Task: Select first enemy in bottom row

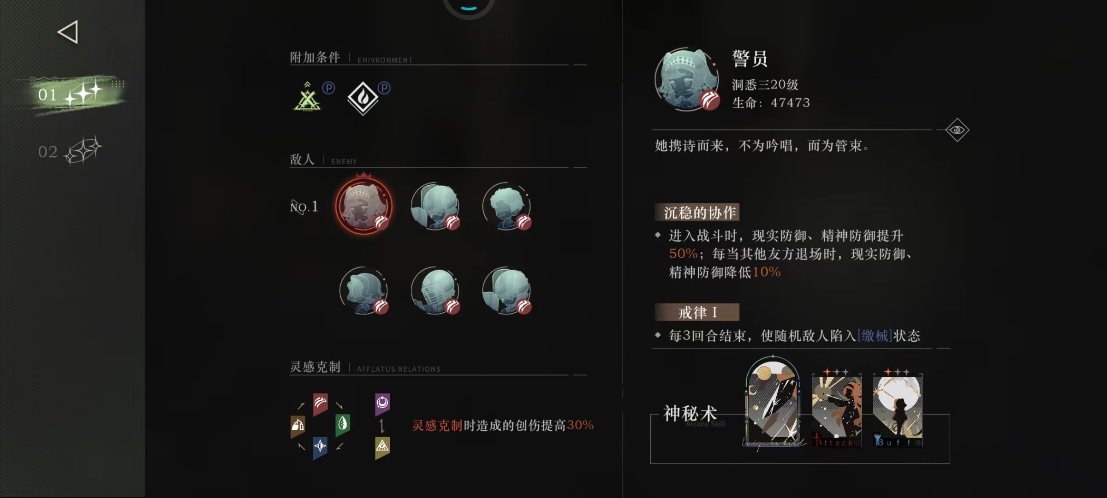Action: (x=364, y=290)
